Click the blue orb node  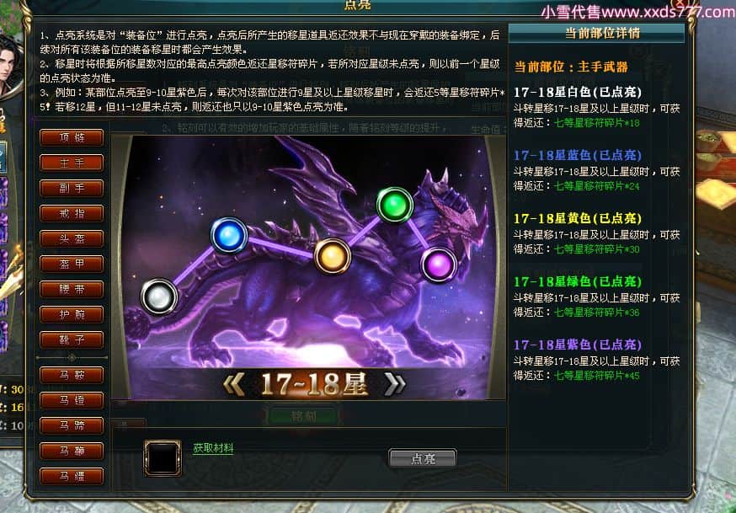point(228,236)
